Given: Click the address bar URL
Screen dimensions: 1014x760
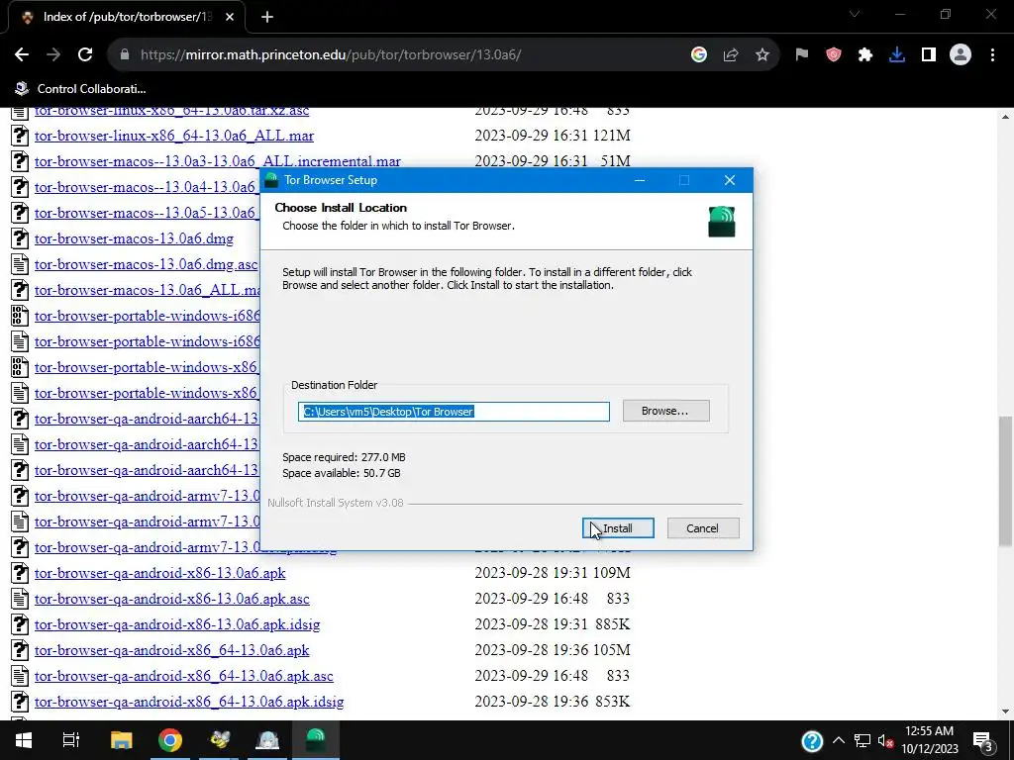Looking at the screenshot, I should click(331, 55).
